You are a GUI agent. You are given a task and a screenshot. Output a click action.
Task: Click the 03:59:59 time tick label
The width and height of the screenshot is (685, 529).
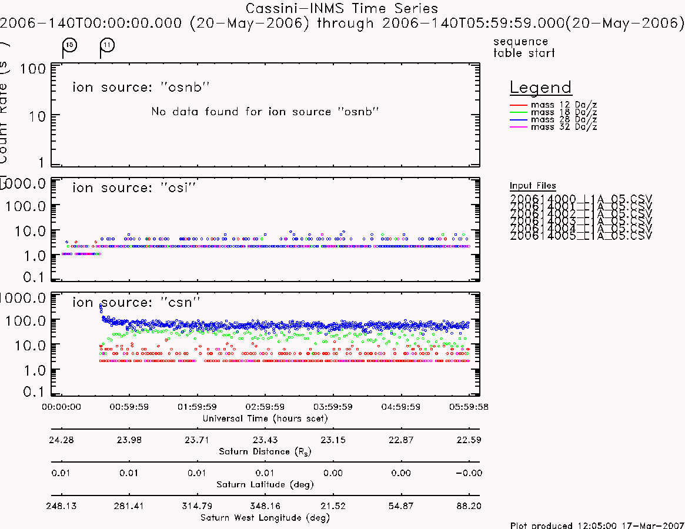(333, 407)
